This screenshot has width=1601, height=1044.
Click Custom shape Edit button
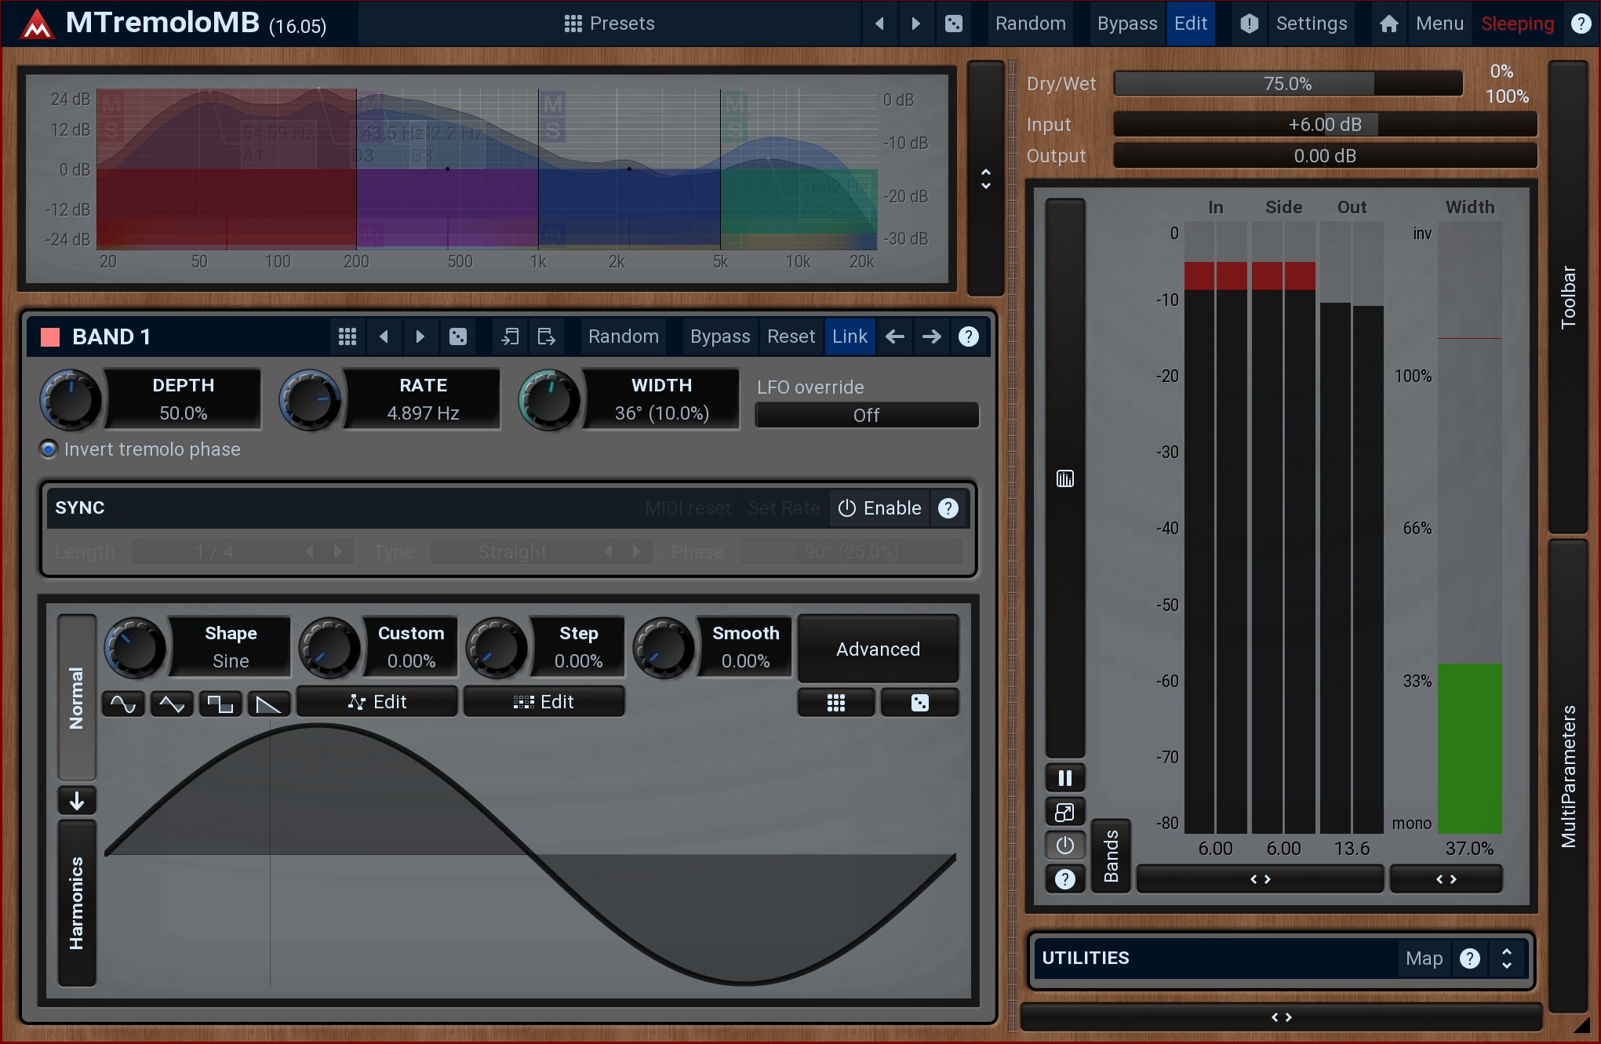pos(377,702)
